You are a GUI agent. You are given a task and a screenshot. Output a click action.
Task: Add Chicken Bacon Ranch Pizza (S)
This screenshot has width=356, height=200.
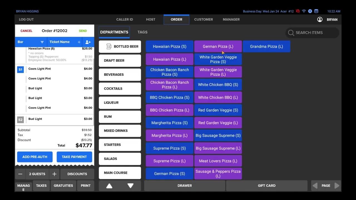pos(170,72)
